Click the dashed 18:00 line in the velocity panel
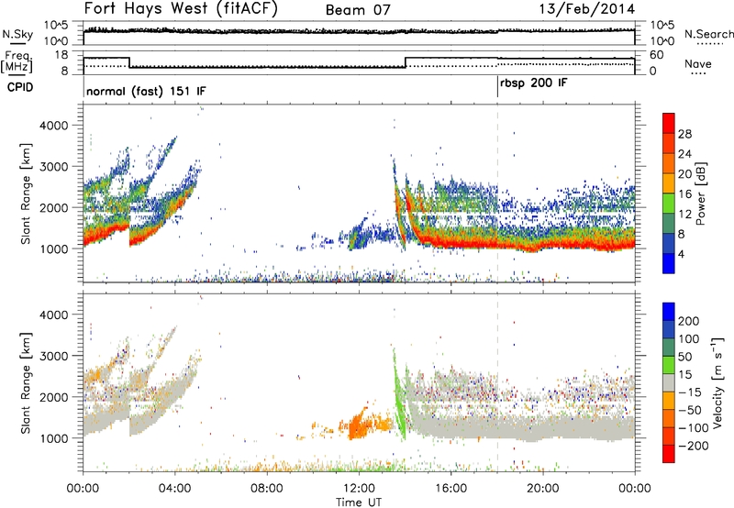Viewport: 734px width, 508px height. (497, 382)
